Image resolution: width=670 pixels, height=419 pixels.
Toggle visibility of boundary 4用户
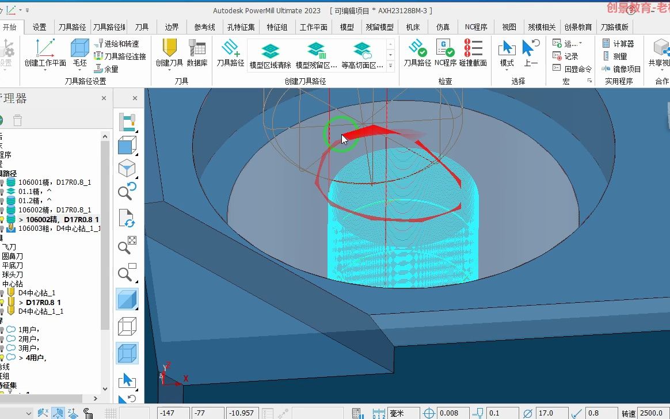click(x=2, y=357)
